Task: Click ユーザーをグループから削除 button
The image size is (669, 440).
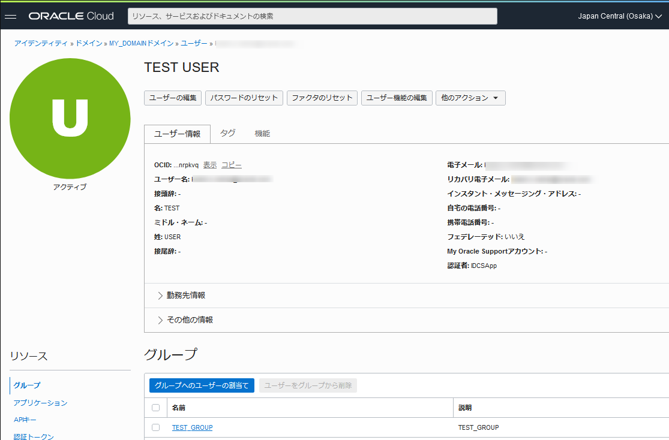Action: 308,385
